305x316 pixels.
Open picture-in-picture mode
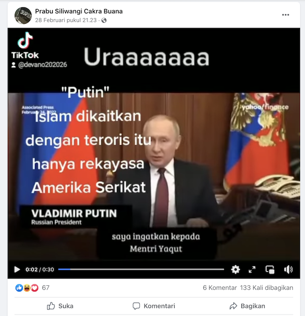coord(270,270)
